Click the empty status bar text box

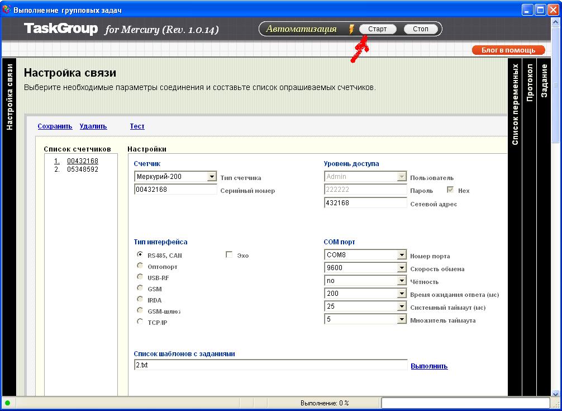465,403
